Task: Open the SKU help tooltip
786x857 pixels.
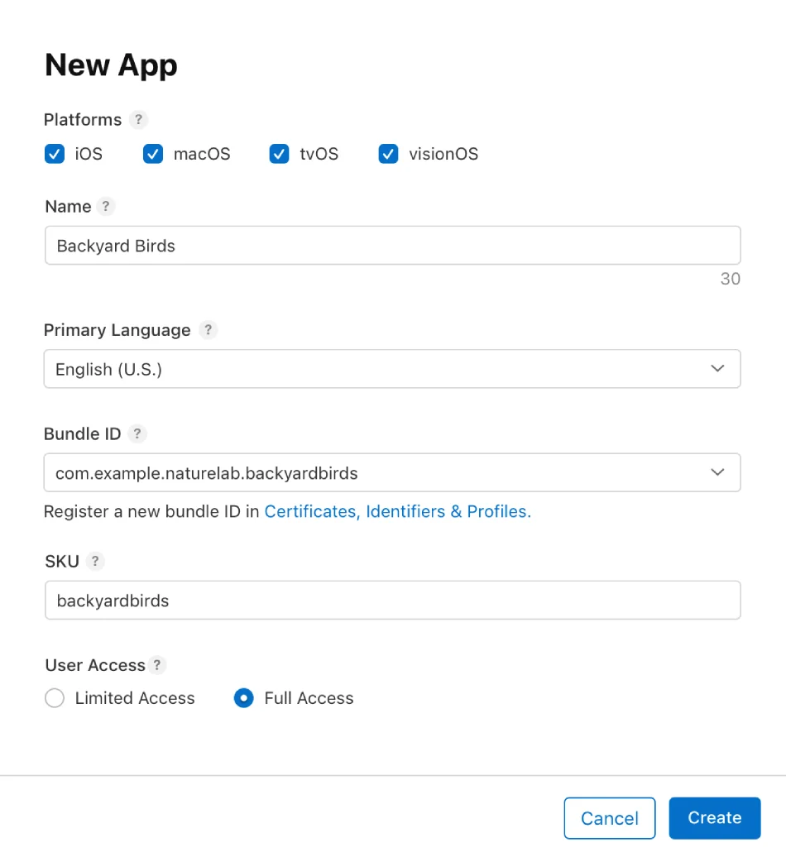Action: pos(96,562)
